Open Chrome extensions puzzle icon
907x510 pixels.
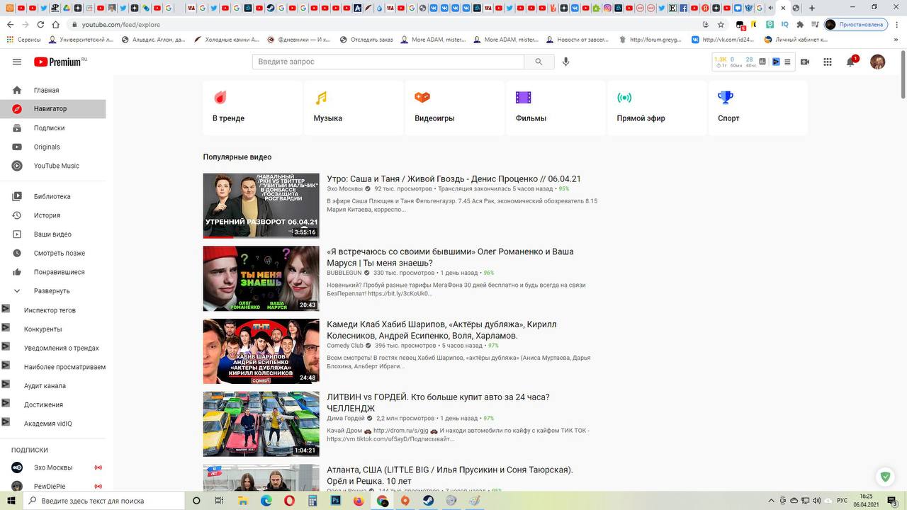pos(800,24)
